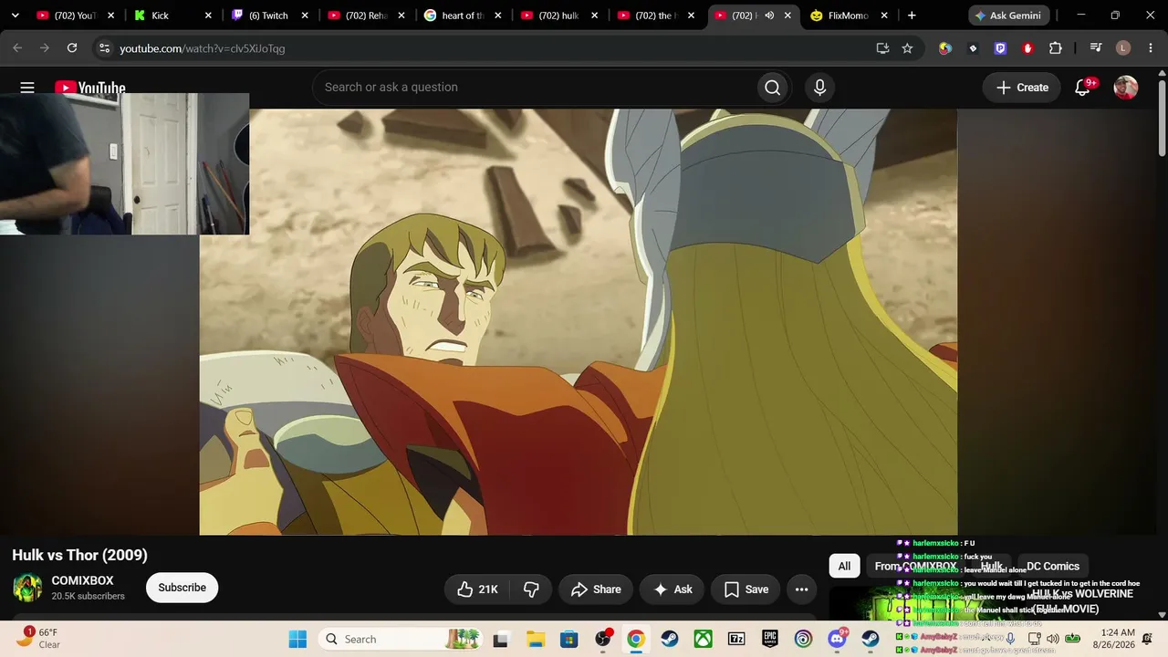Select the 'DC Comics' filter chip

point(1052,566)
